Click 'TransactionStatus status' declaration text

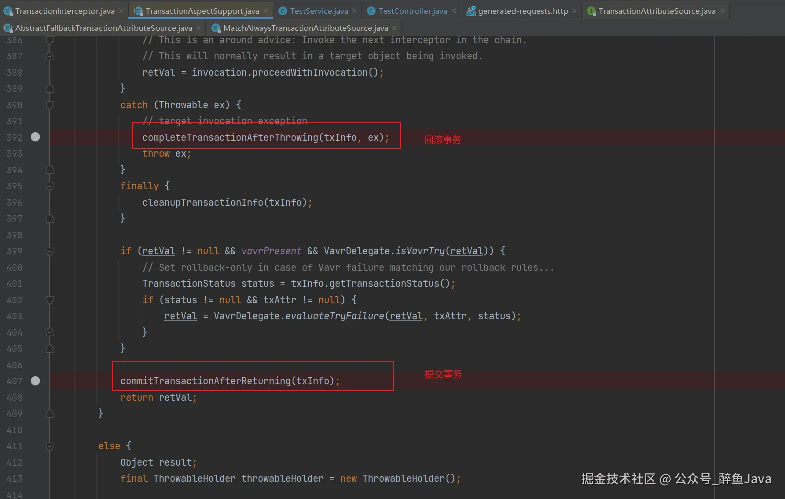[x=208, y=283]
